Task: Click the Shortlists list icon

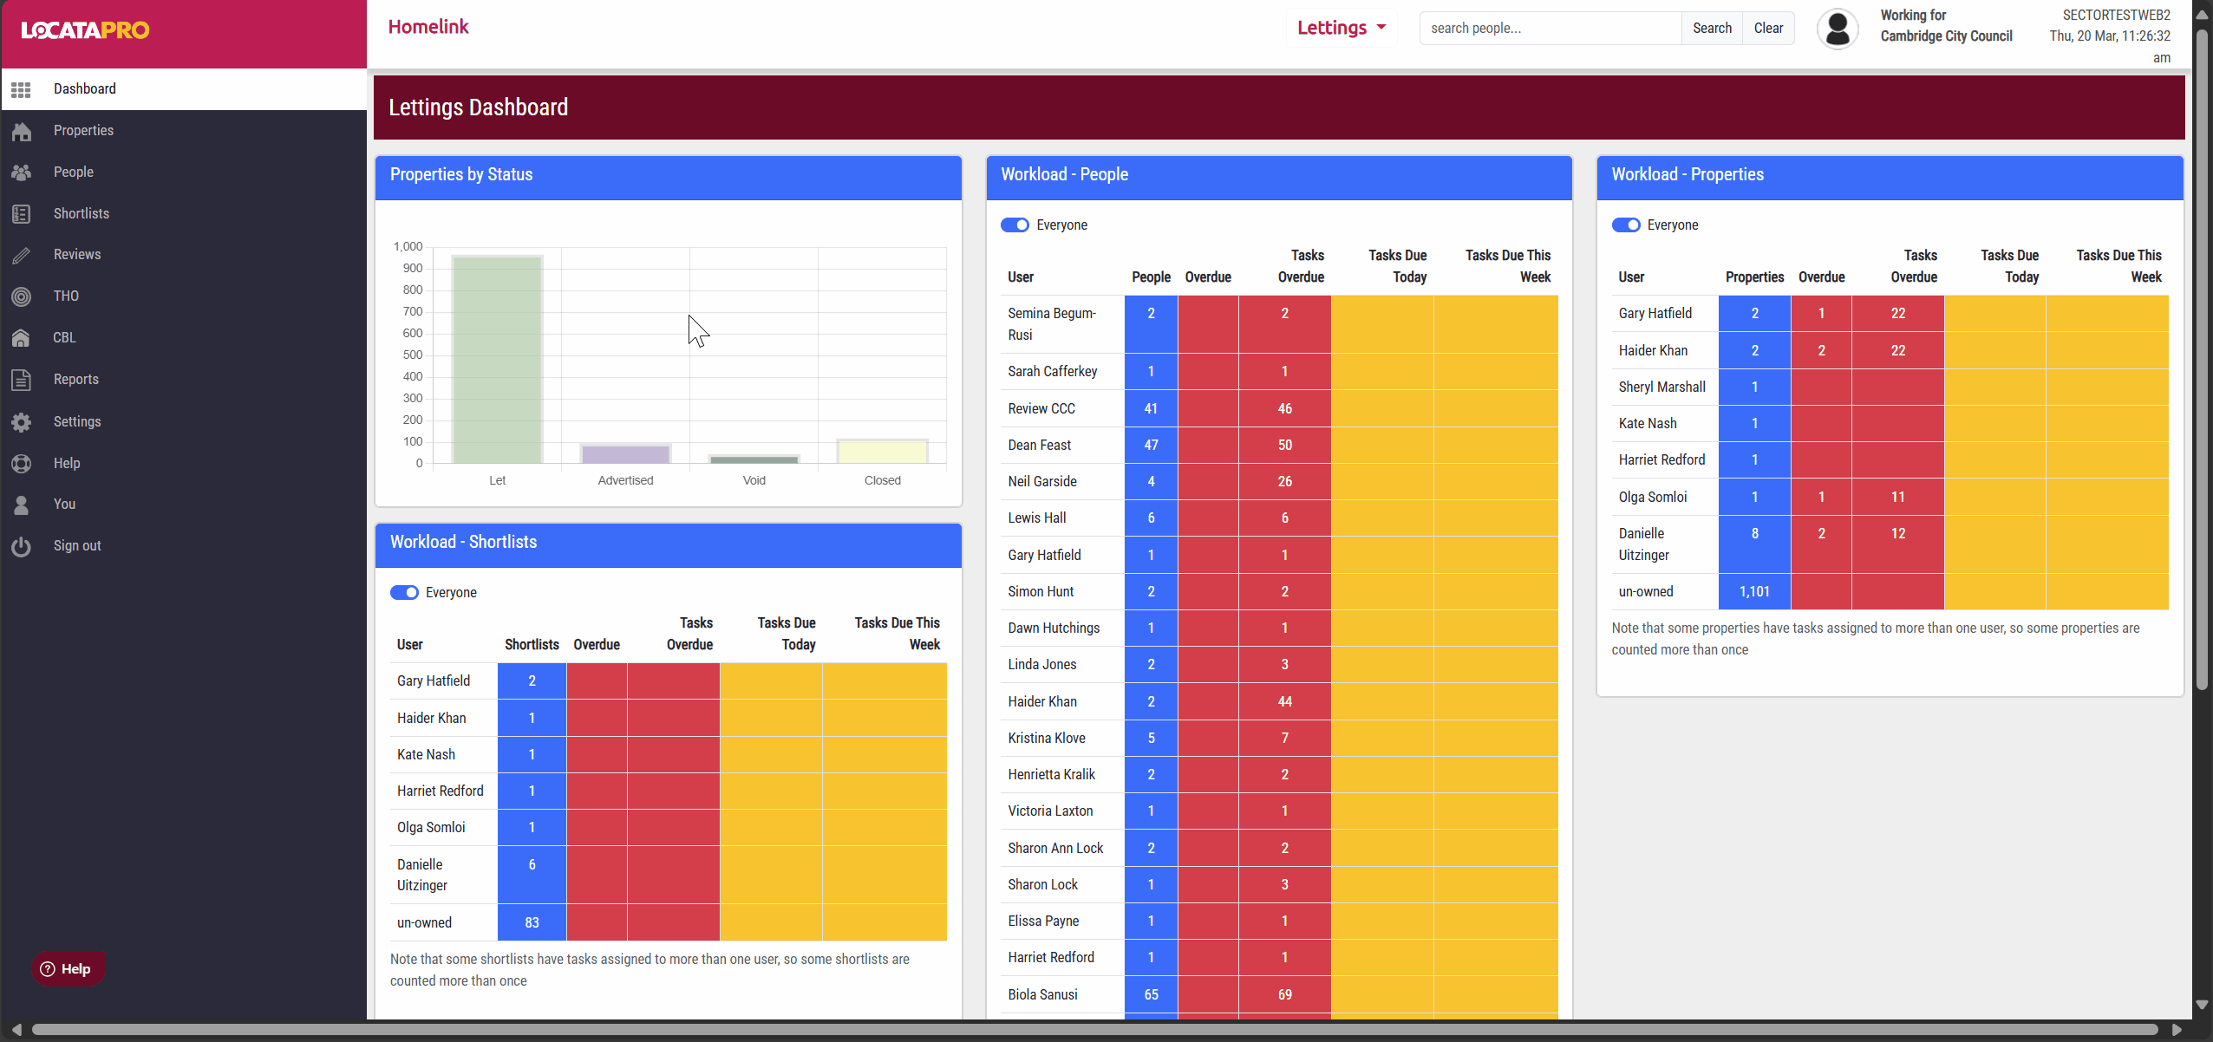Action: click(22, 214)
